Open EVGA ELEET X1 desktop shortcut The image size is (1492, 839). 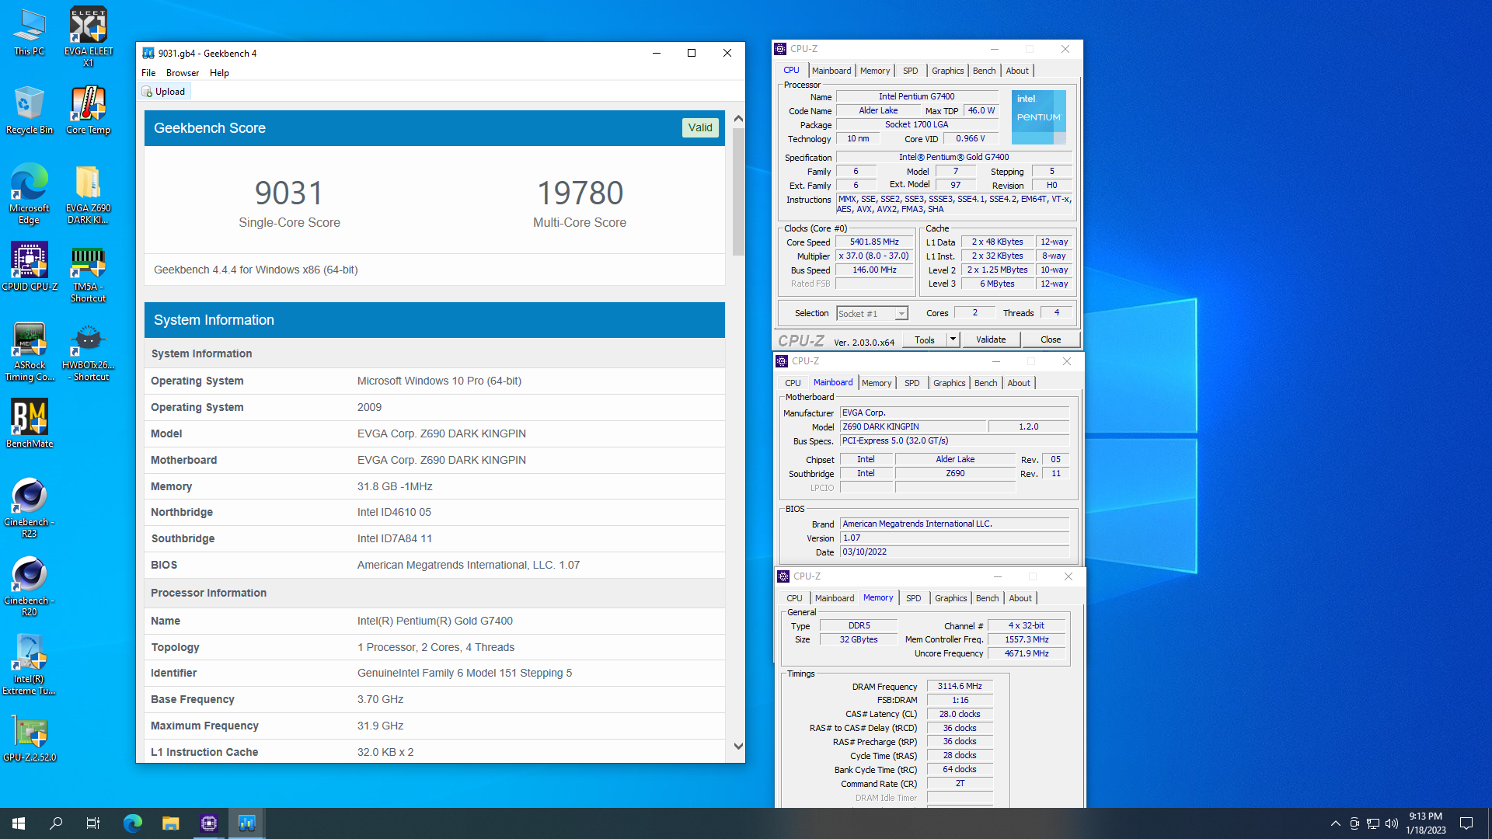(x=88, y=37)
